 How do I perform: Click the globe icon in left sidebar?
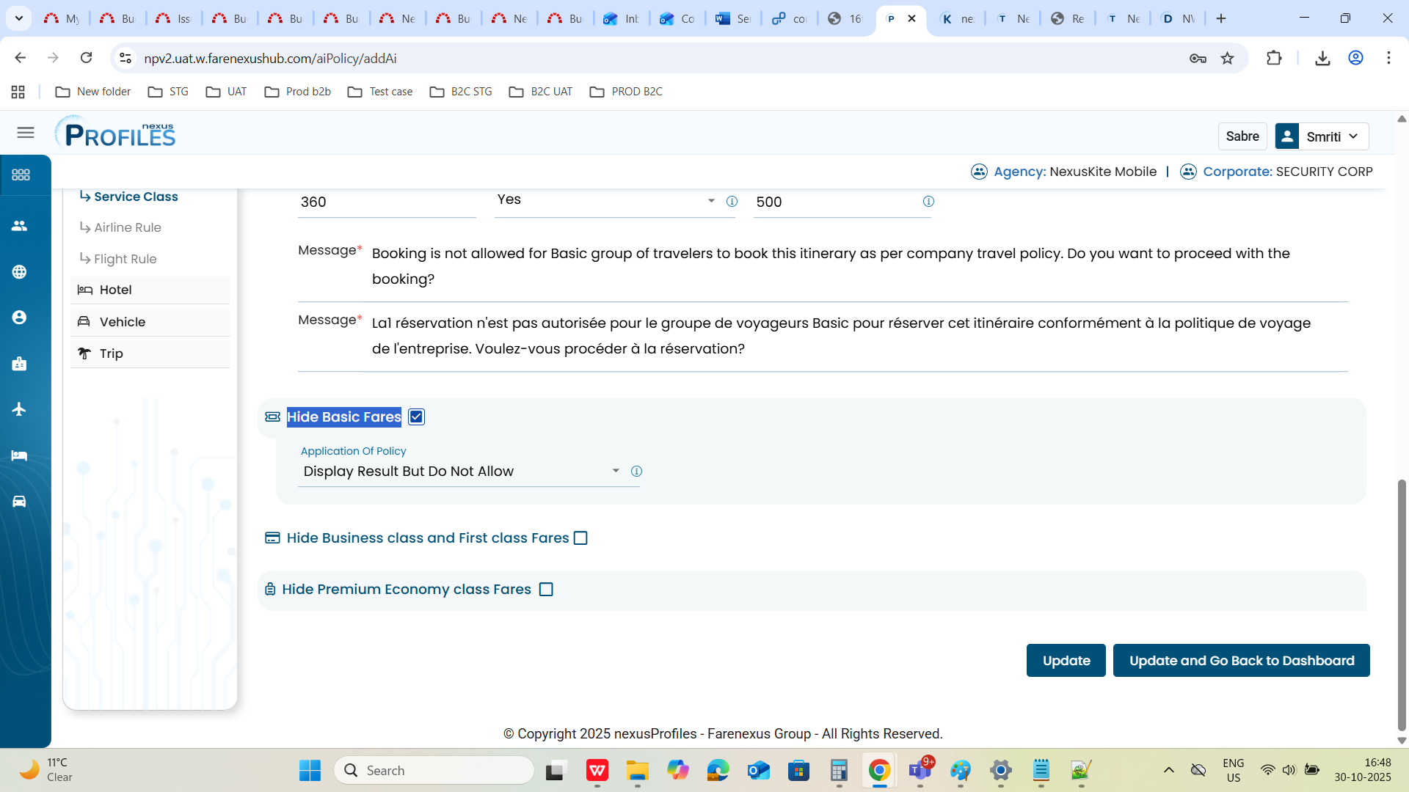[x=20, y=272]
